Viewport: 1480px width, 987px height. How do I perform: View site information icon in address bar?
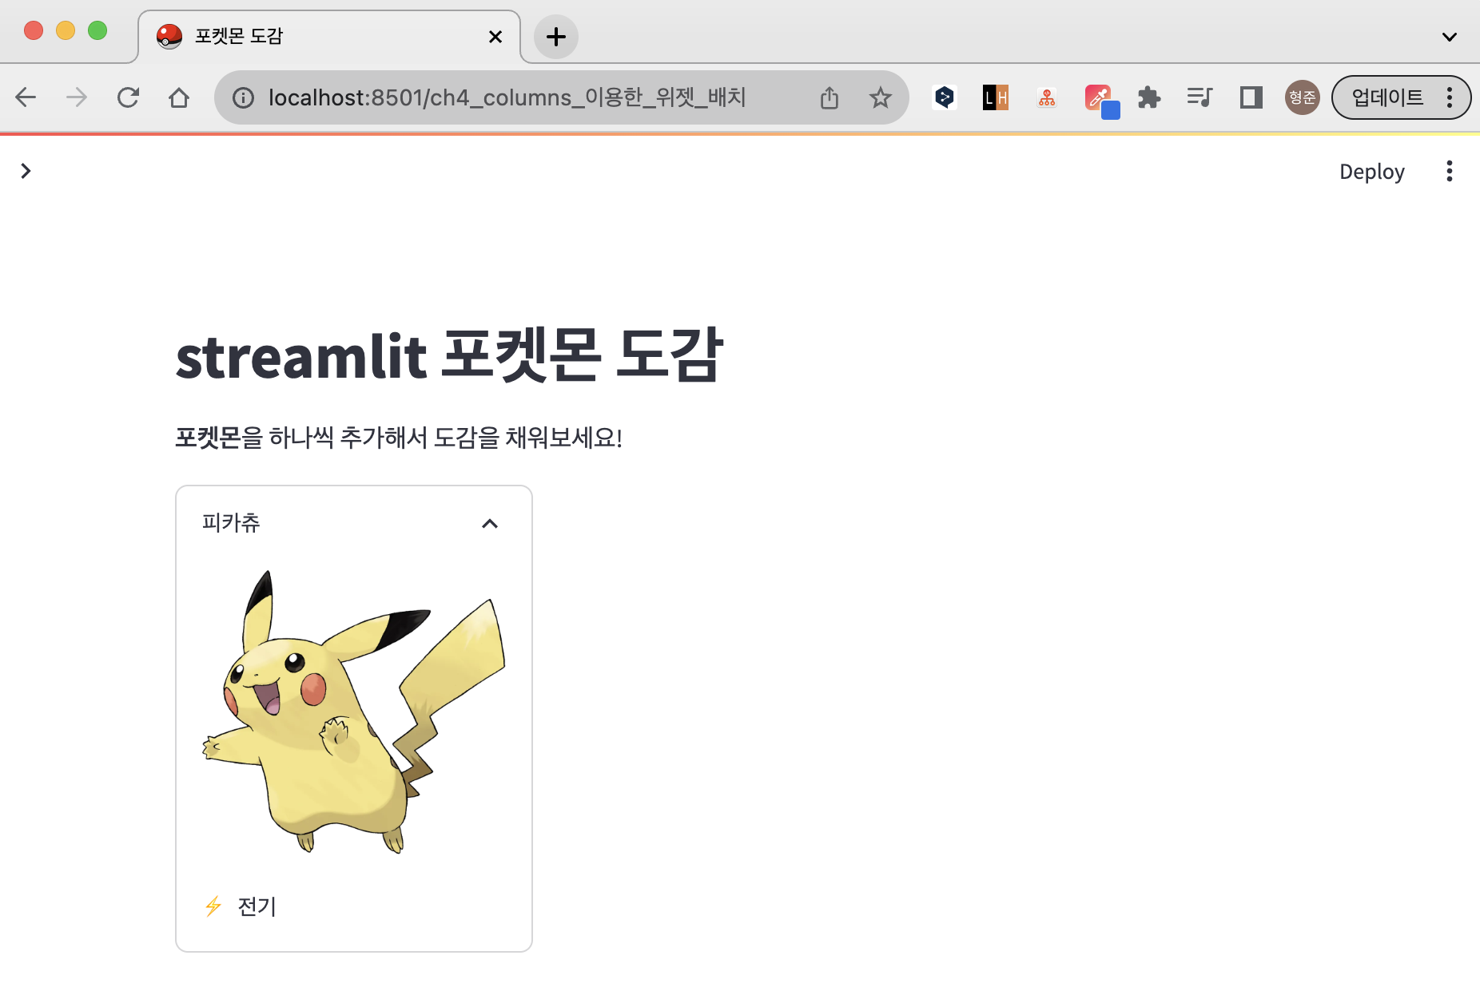click(243, 97)
